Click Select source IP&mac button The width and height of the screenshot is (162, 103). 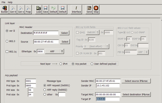(136, 81)
